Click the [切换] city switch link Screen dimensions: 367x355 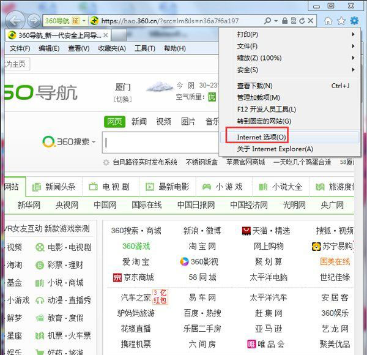click(x=123, y=99)
